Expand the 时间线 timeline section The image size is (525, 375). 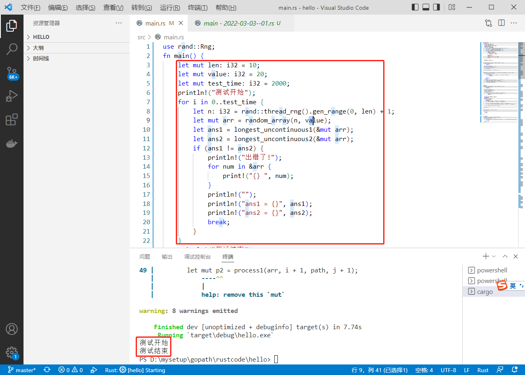pyautogui.click(x=77, y=58)
